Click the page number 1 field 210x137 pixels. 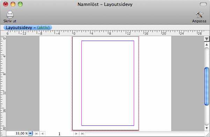[59, 134]
